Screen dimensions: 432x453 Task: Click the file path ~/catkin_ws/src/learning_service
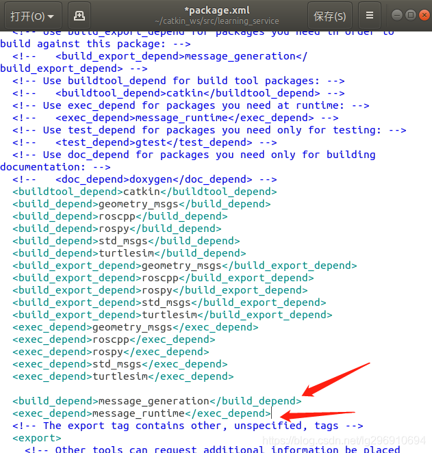coord(217,21)
